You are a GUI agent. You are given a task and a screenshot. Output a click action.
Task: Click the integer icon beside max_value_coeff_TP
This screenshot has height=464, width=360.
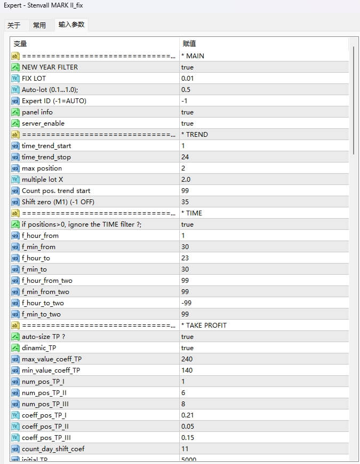15,359
